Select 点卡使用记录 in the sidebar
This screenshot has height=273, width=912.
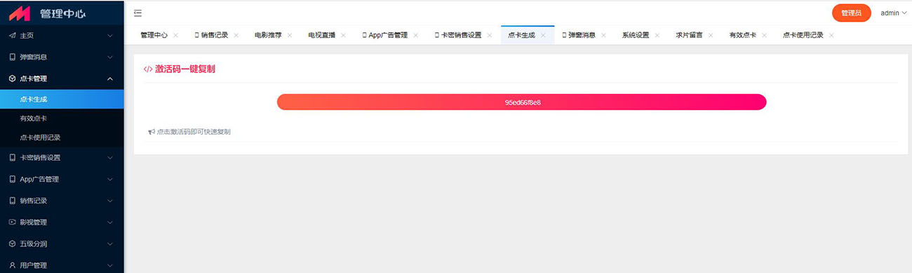(62, 138)
